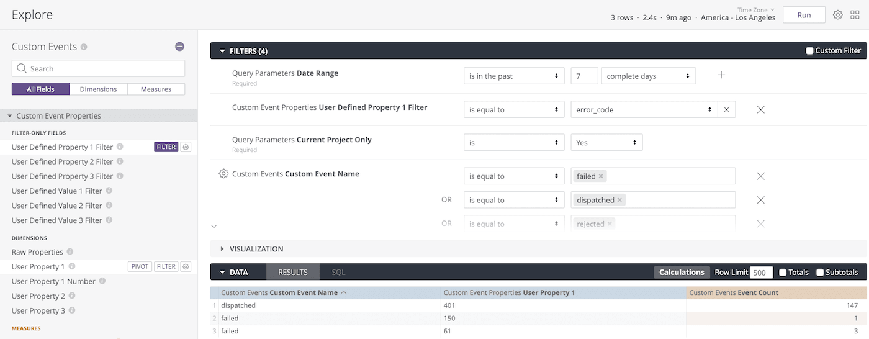Screen dimensions: 869x339
Task: Delete the 'dispatched' filter row
Action: click(760, 200)
